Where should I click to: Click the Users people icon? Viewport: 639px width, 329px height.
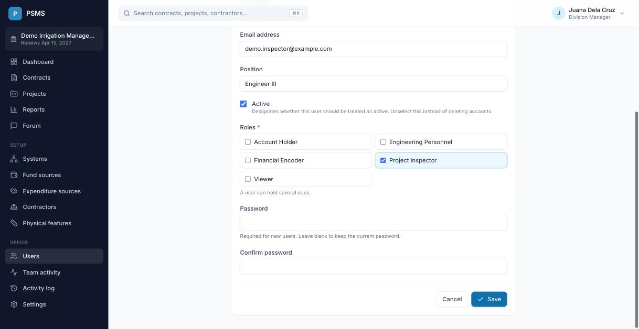point(14,256)
